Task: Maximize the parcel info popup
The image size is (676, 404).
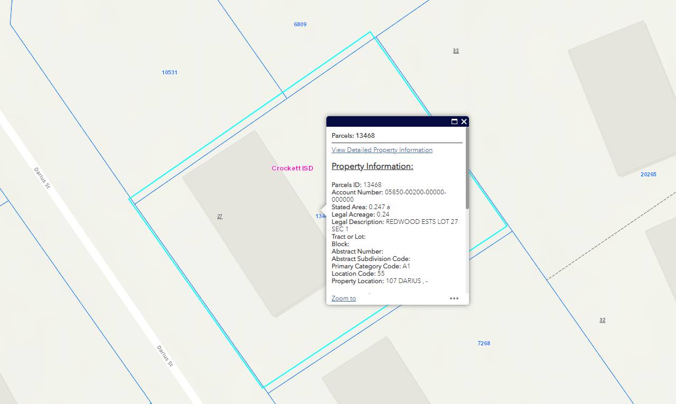Action: (x=454, y=121)
